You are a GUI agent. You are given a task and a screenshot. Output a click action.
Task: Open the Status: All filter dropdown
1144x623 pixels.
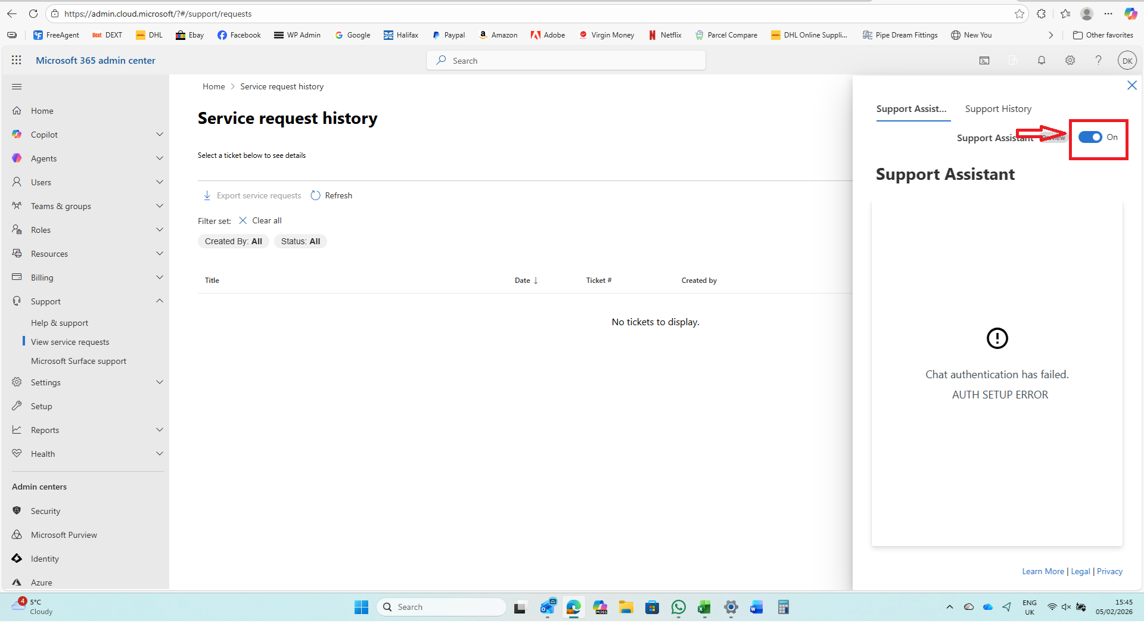(300, 241)
